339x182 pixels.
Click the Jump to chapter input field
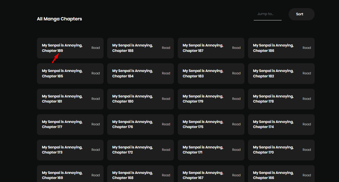(267, 14)
